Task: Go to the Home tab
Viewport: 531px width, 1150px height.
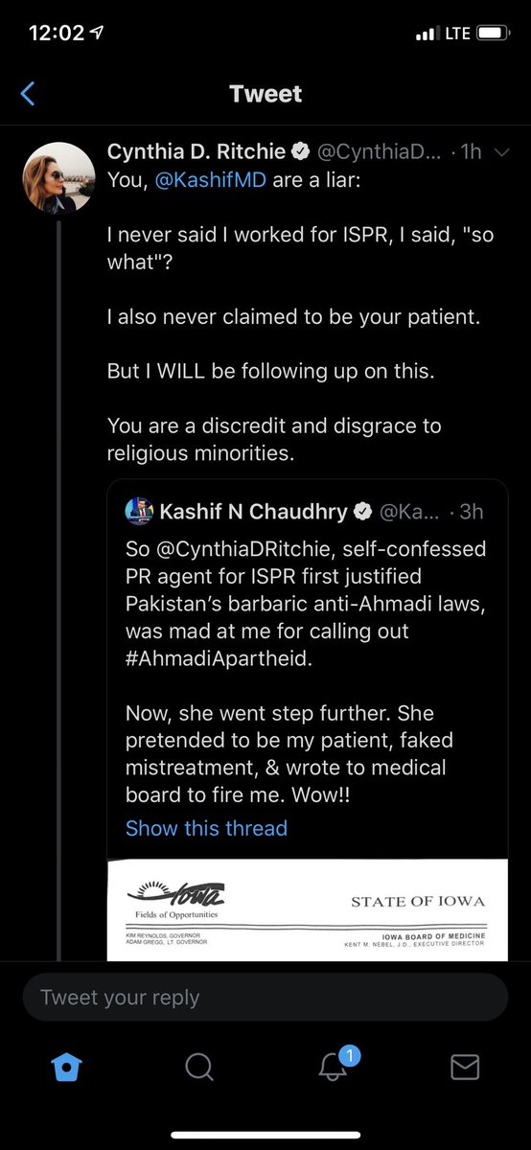Action: [x=66, y=1067]
